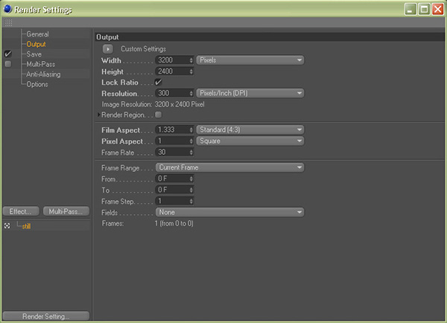Click the Frame Rate stepper arrows

[x=192, y=150]
